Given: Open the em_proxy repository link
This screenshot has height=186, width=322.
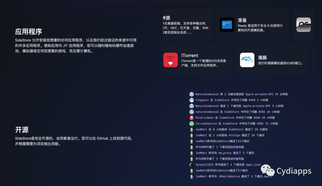Looking at the screenshot, I should coord(225,153).
